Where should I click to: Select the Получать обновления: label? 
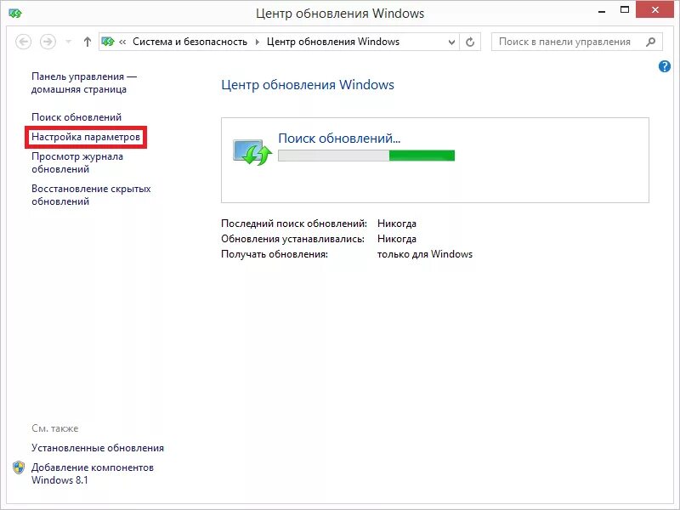[275, 254]
